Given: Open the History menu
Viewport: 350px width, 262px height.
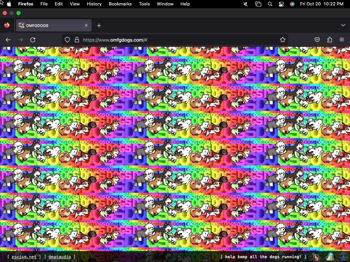Looking at the screenshot, I should [94, 4].
